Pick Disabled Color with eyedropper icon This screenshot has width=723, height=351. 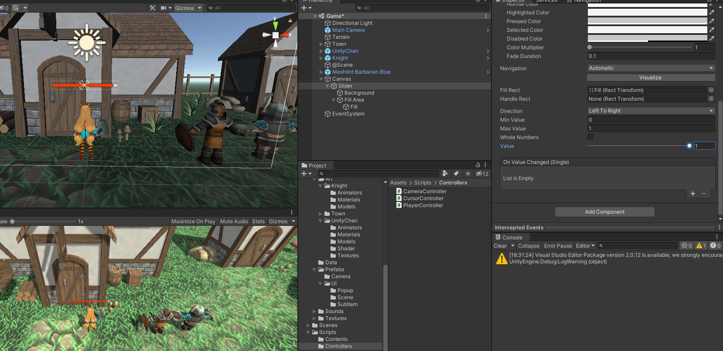coord(712,38)
